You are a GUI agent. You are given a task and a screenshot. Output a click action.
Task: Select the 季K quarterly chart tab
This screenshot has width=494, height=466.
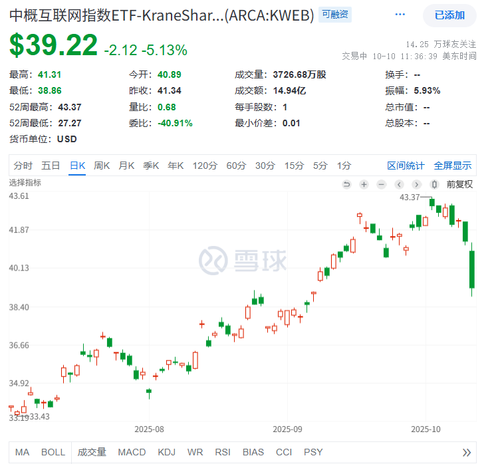tap(151, 166)
